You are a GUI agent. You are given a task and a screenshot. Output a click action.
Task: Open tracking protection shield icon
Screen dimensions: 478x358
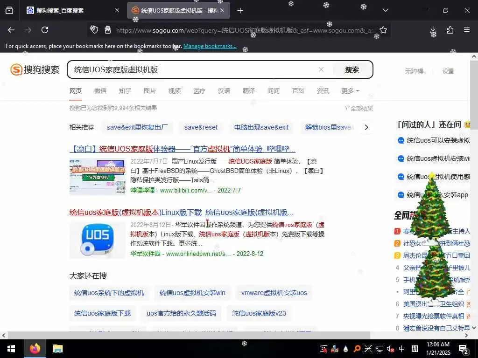(94, 30)
